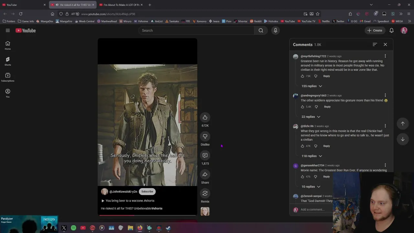This screenshot has width=414, height=233.
Task: Like @Slzhr.R6's comment
Action: (x=302, y=146)
